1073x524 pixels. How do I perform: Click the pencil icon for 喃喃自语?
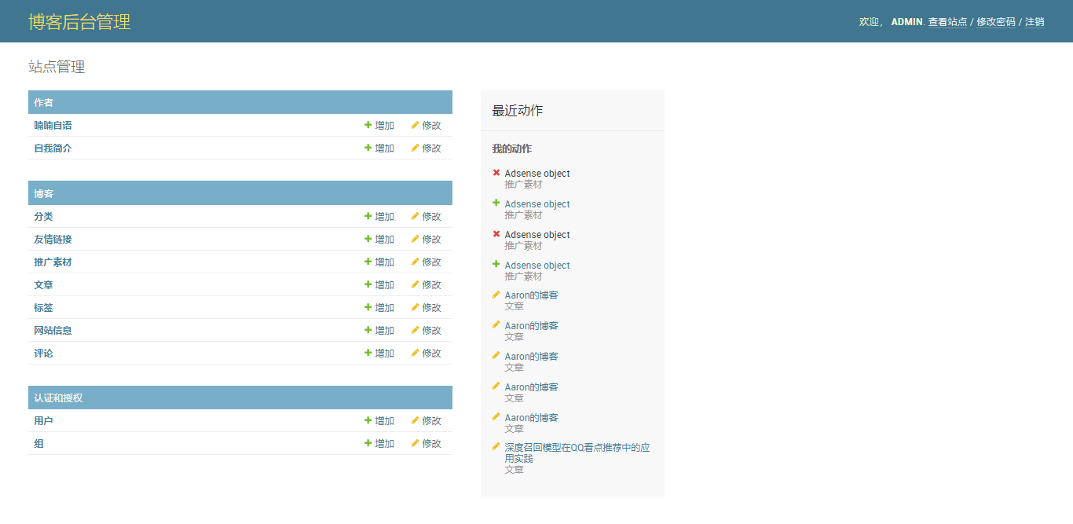click(x=415, y=125)
